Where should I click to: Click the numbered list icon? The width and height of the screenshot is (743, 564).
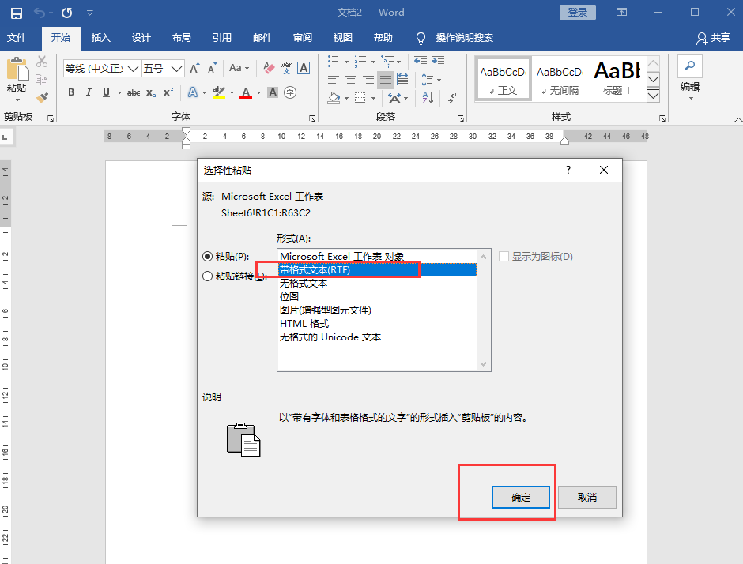[360, 61]
